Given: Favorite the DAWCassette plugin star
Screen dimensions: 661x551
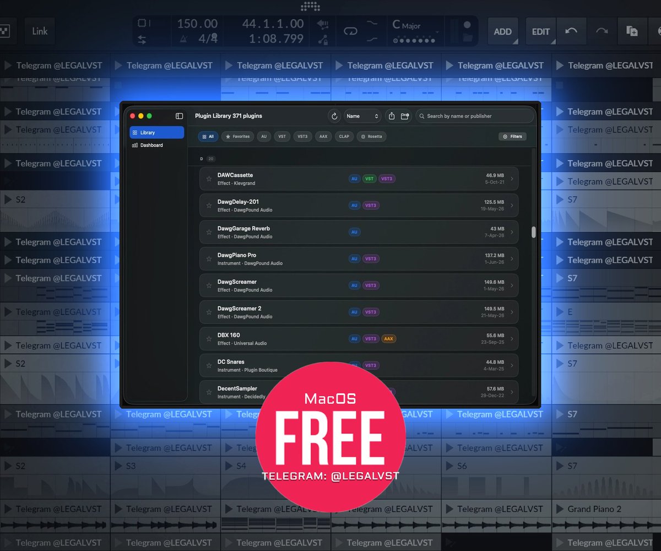Looking at the screenshot, I should (209, 179).
